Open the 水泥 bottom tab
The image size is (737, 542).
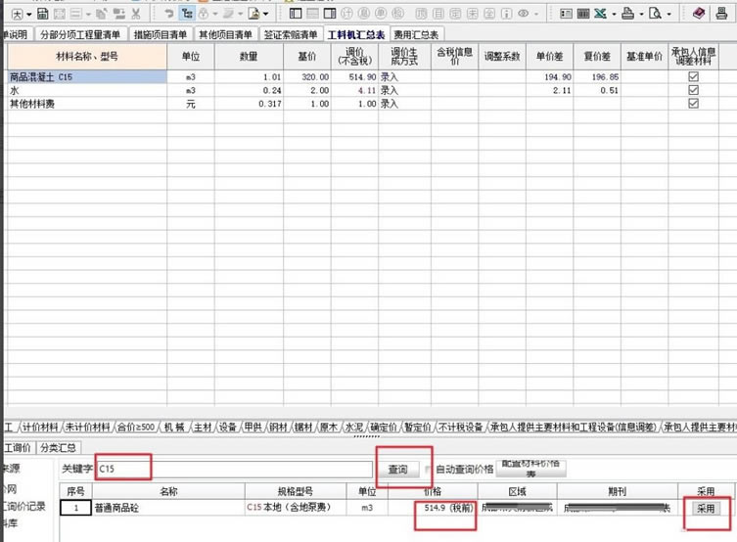click(x=353, y=427)
